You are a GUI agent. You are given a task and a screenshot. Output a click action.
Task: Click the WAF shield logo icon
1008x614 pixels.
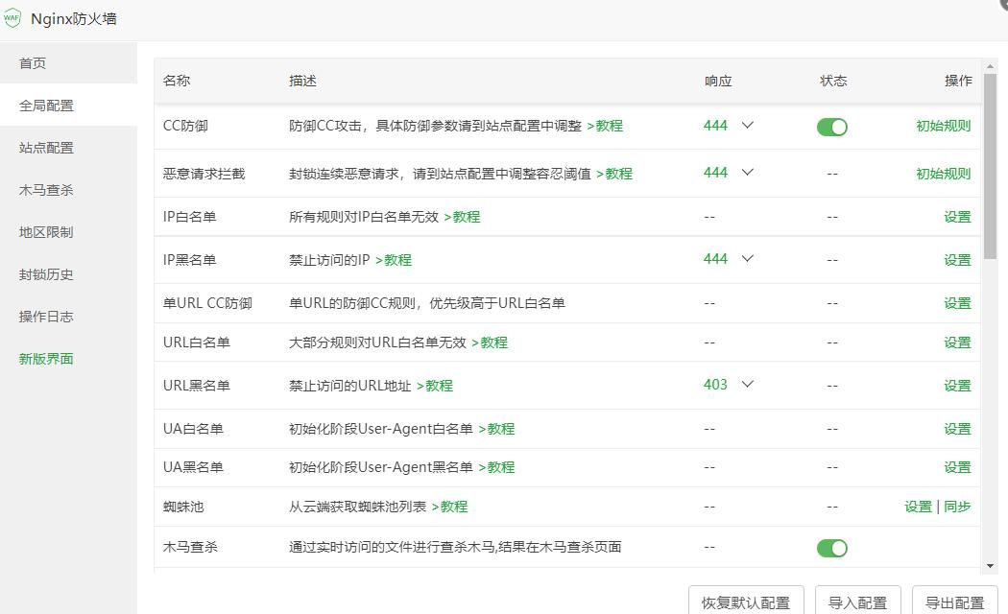pos(13,17)
